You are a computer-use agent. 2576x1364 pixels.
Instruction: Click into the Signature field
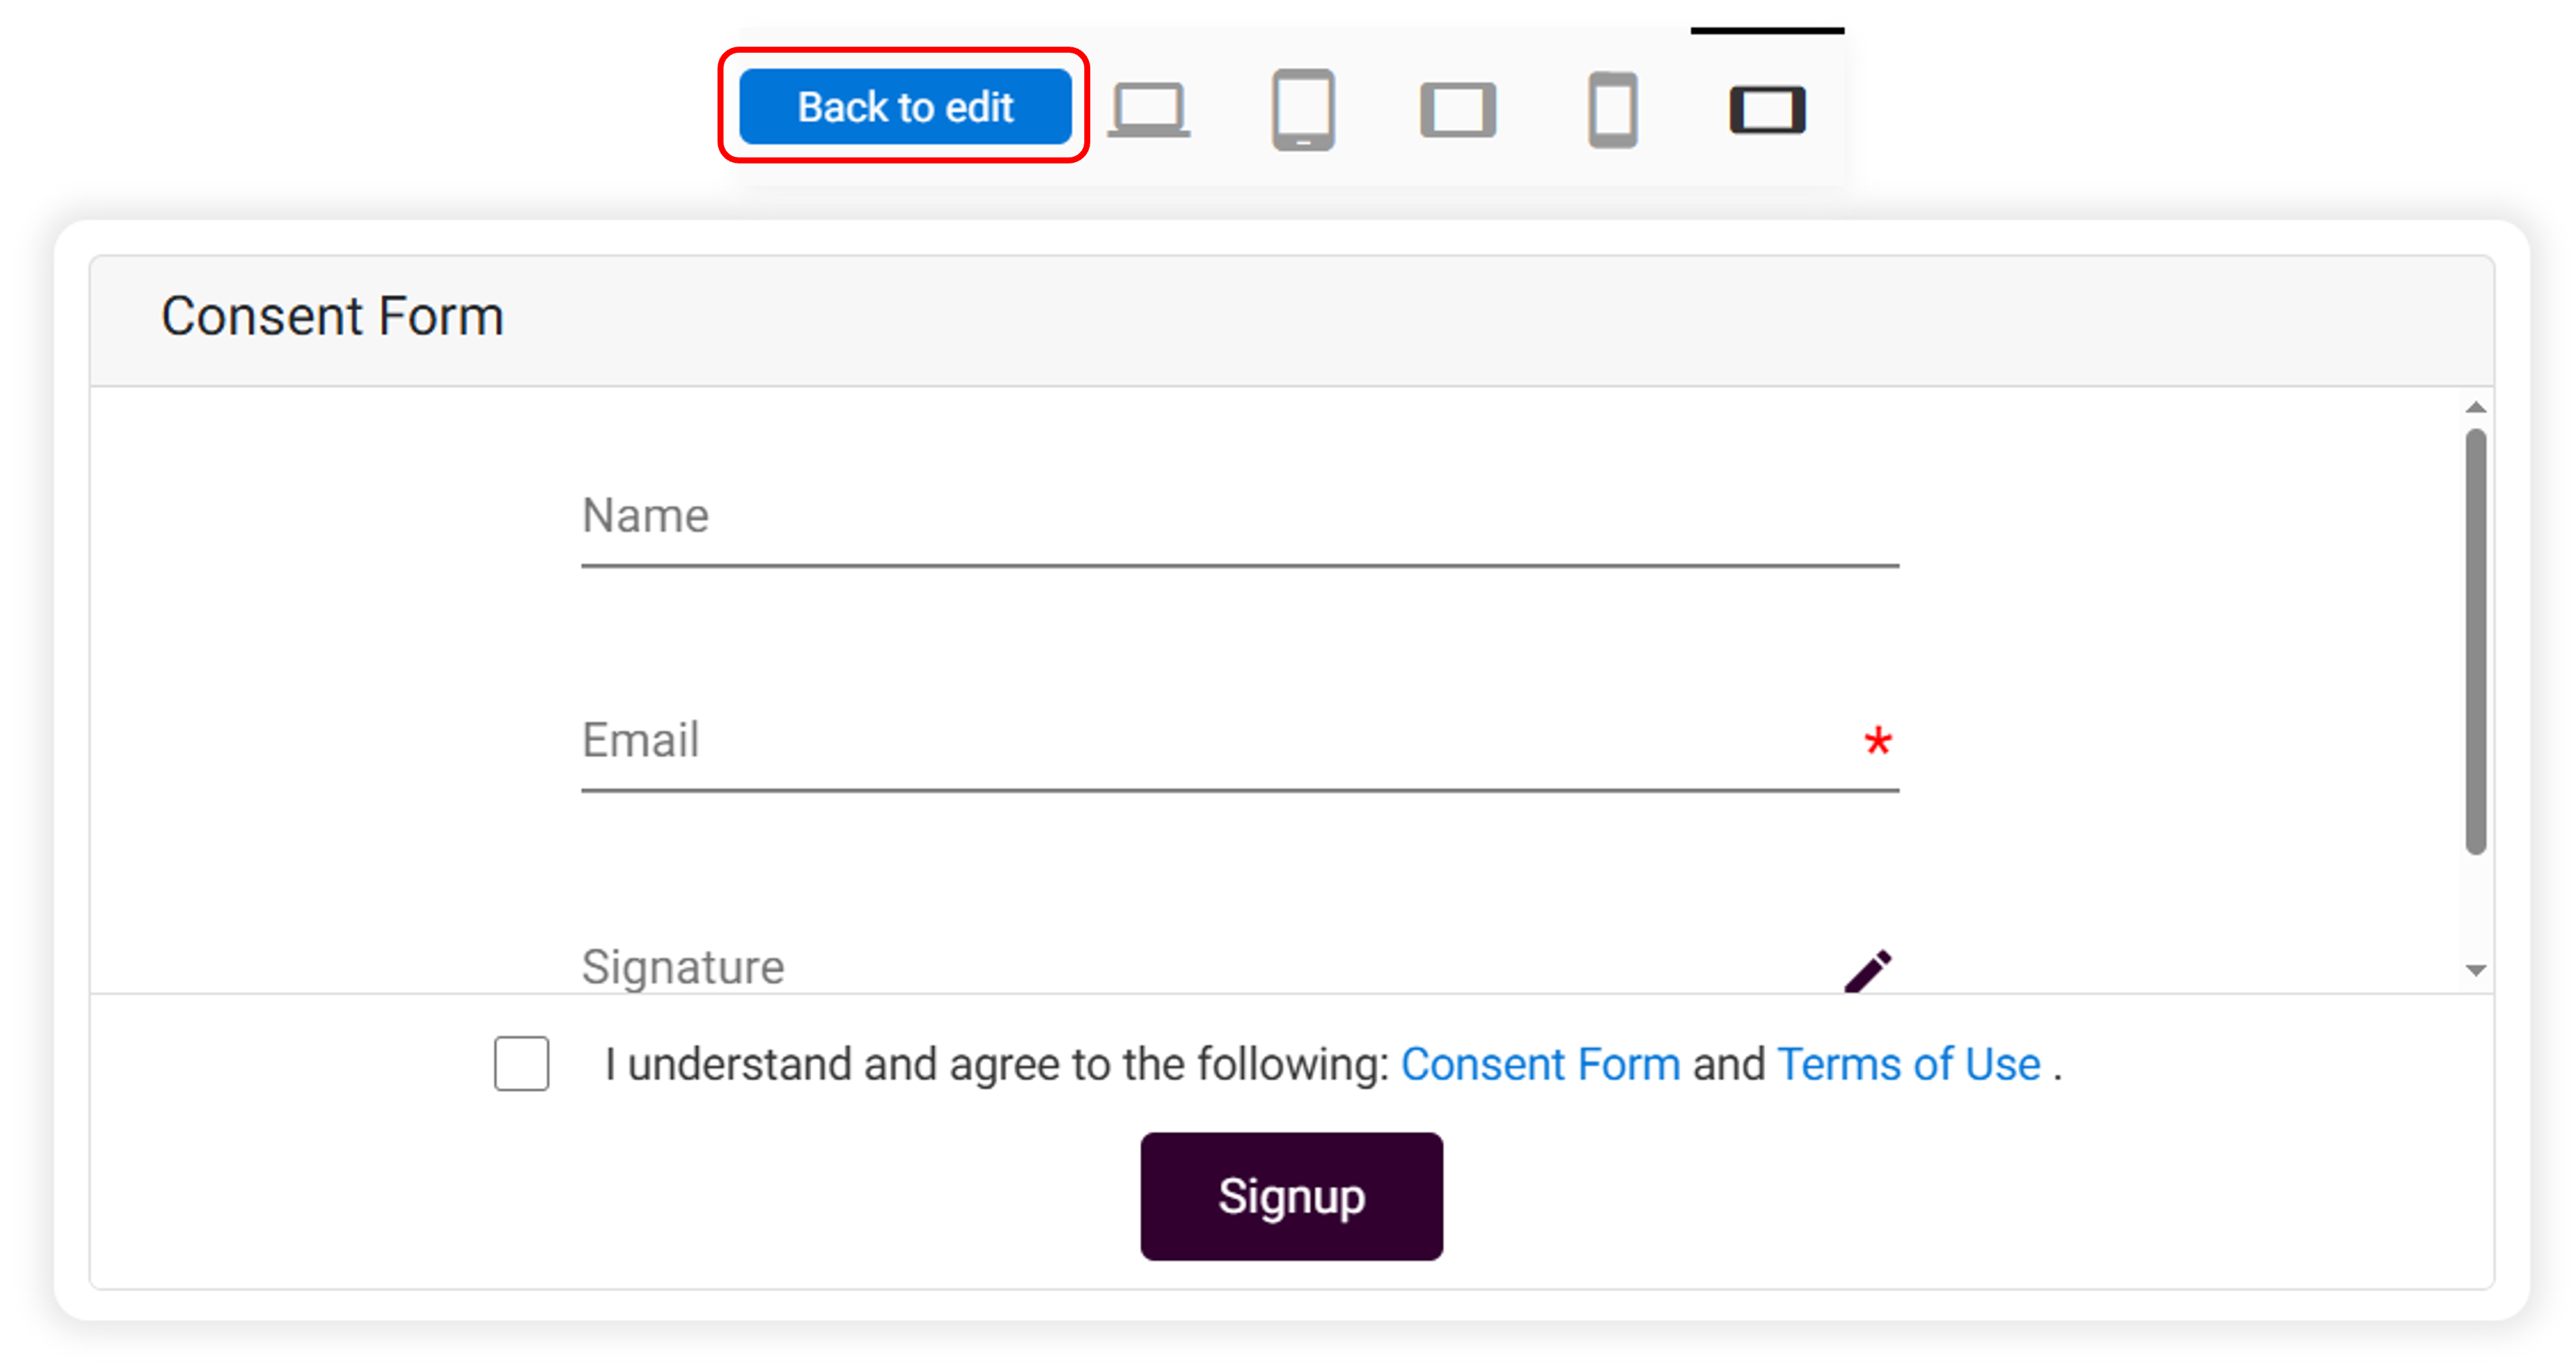[x=1200, y=967]
